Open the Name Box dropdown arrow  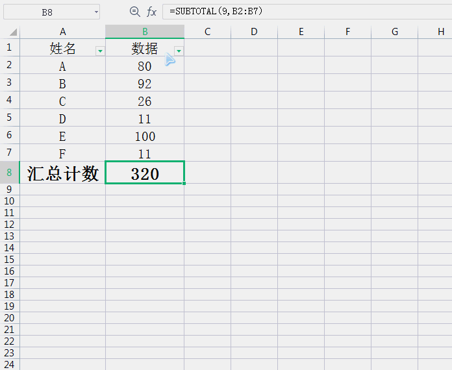(x=96, y=12)
